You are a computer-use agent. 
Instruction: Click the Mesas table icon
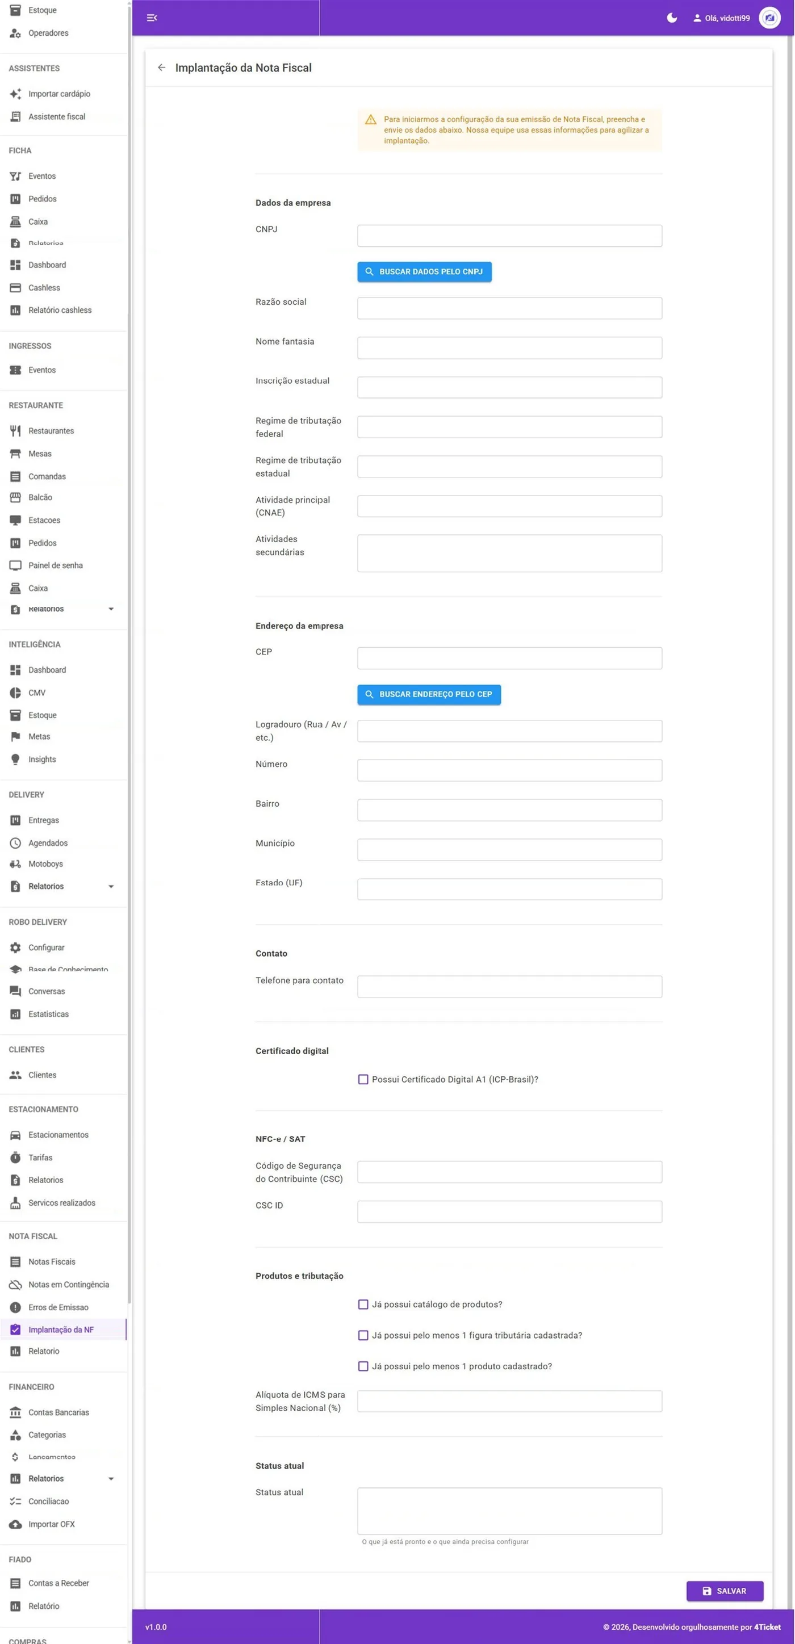tap(15, 454)
